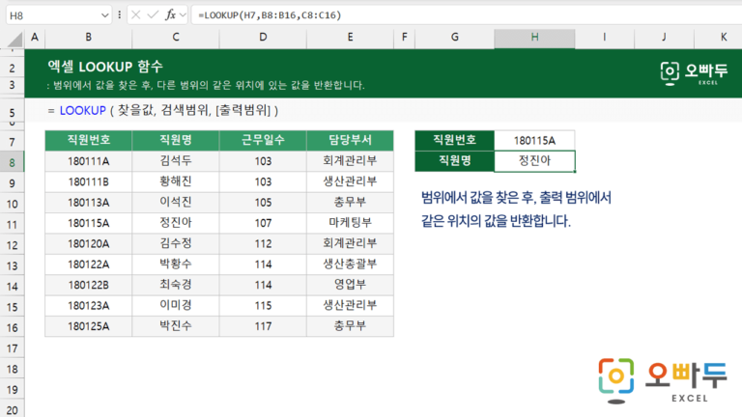Select cell with 180122B
Image resolution: width=742 pixels, height=417 pixels.
89,285
